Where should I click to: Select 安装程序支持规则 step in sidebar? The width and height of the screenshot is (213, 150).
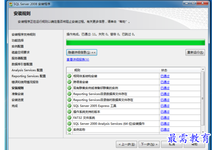23,35
